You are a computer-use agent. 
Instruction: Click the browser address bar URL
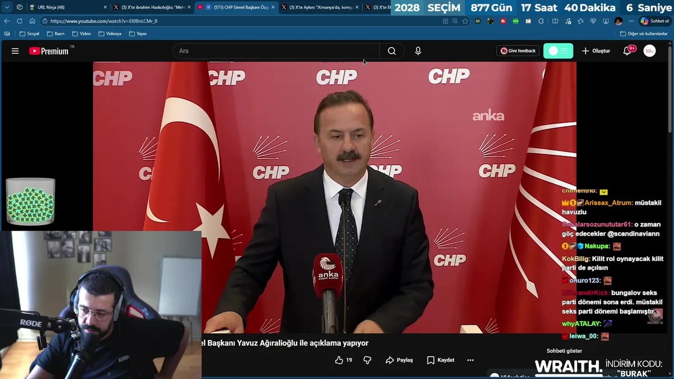tap(104, 21)
